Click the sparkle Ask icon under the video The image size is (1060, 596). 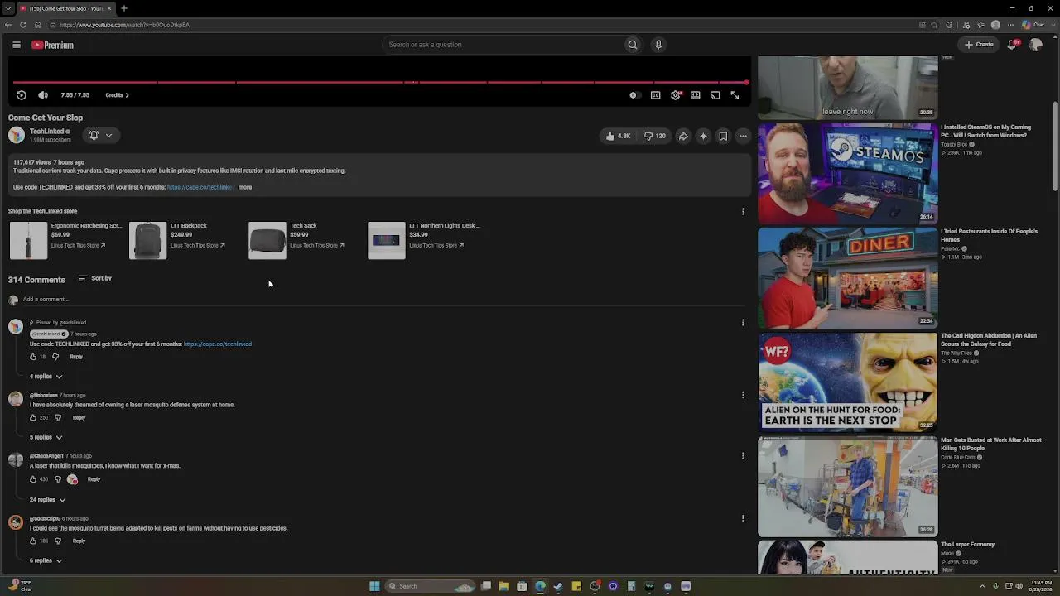(703, 136)
